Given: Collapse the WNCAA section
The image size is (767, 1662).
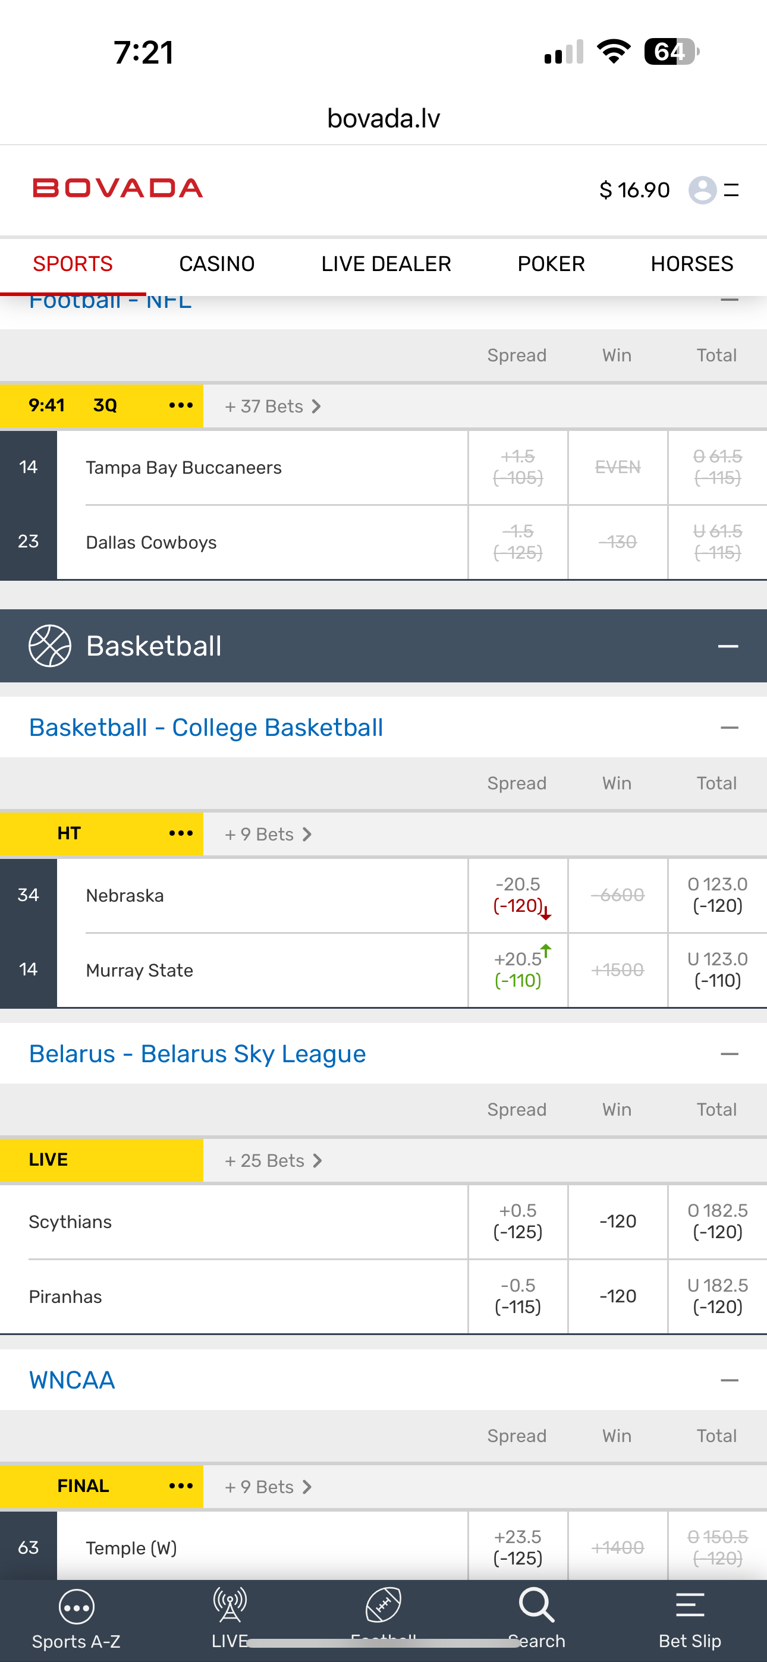Looking at the screenshot, I should [729, 1381].
